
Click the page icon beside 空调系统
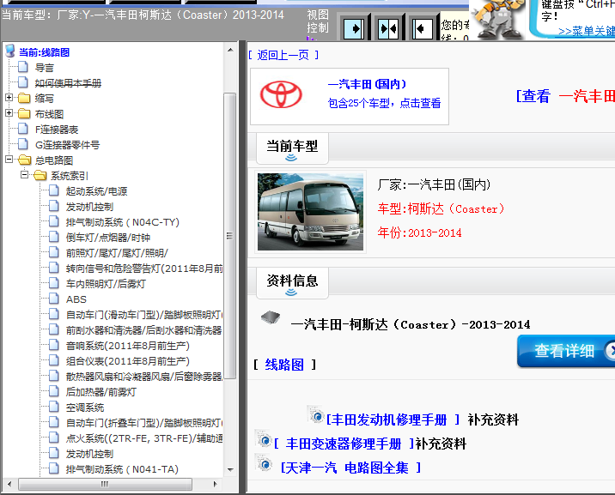[x=54, y=407]
